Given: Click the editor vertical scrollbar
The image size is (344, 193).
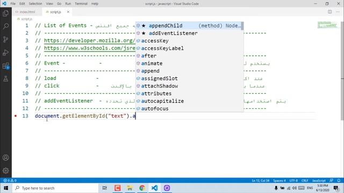Looking at the screenshot, I should tap(342, 71).
